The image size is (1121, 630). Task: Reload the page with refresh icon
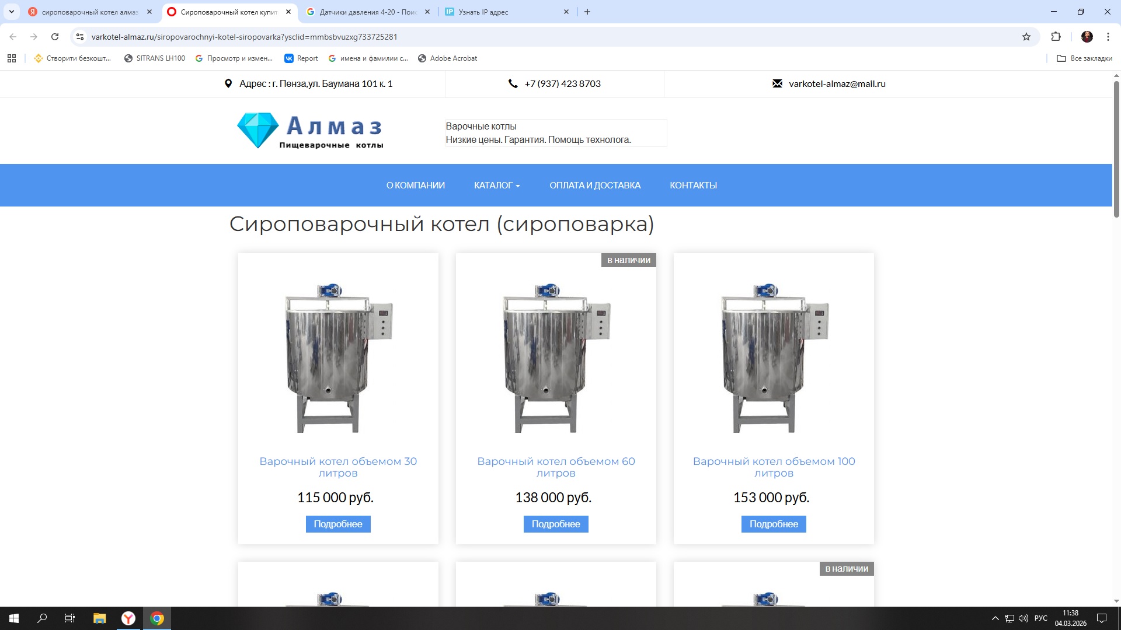pyautogui.click(x=55, y=37)
